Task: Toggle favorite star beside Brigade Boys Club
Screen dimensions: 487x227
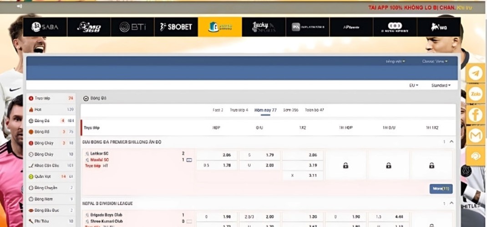Action: 87,215
